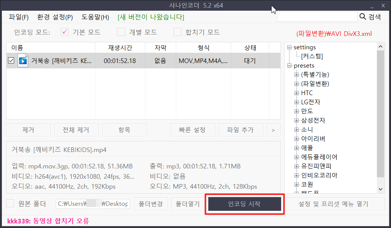Click the 파일 추가 button

tap(241, 130)
